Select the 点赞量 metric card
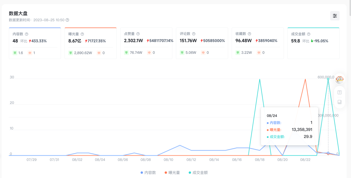Screen dimensions: 351x178 tap(146, 43)
